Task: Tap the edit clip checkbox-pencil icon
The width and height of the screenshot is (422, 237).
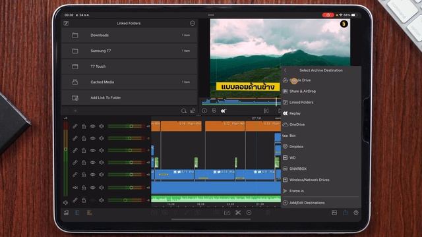Action: tap(227, 213)
